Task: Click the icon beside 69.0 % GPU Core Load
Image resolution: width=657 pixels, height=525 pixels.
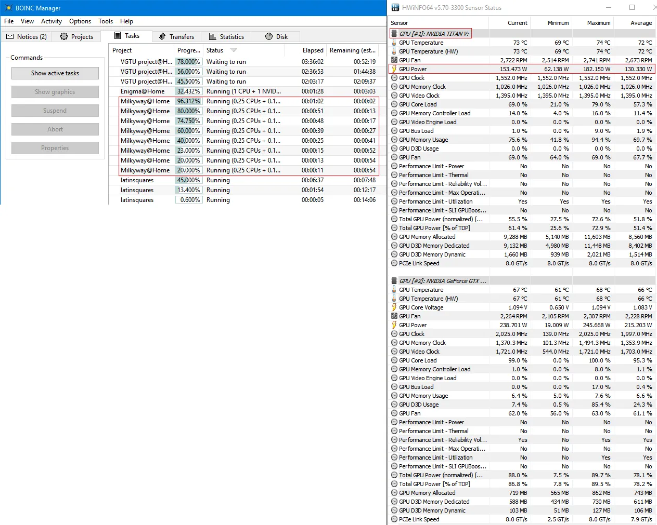Action: [394, 104]
